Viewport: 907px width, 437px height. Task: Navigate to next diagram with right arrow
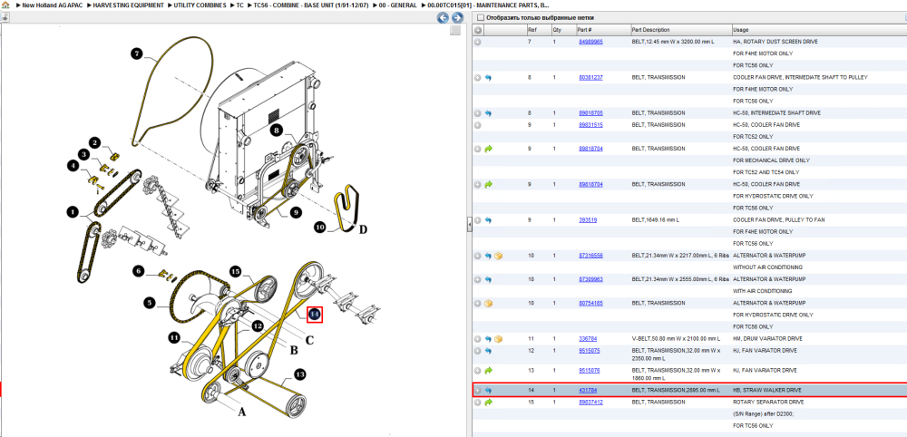coord(456,17)
